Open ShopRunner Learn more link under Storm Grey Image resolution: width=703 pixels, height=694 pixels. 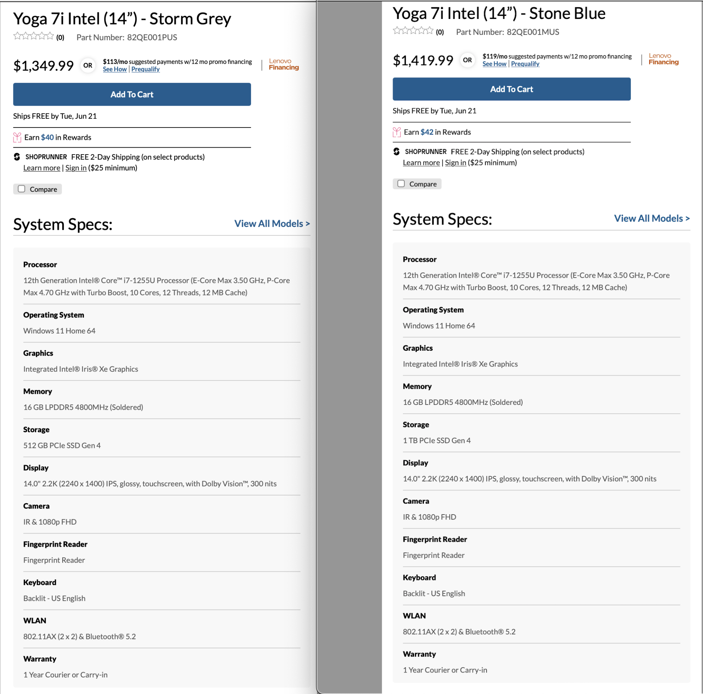(42, 168)
